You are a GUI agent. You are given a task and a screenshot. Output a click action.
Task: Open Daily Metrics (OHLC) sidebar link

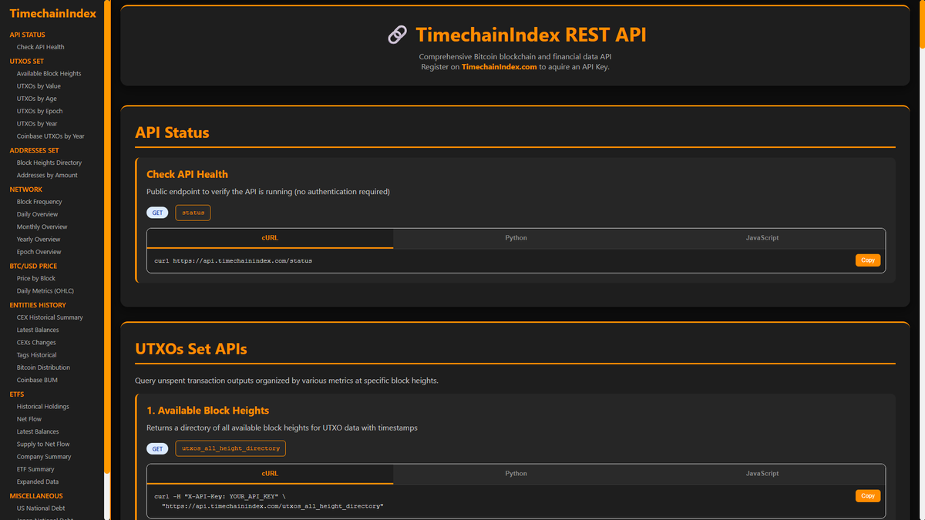(45, 290)
